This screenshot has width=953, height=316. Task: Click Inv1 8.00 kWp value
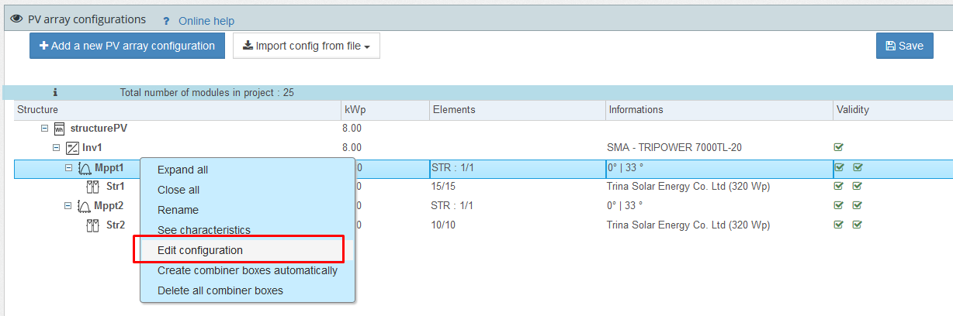click(352, 147)
